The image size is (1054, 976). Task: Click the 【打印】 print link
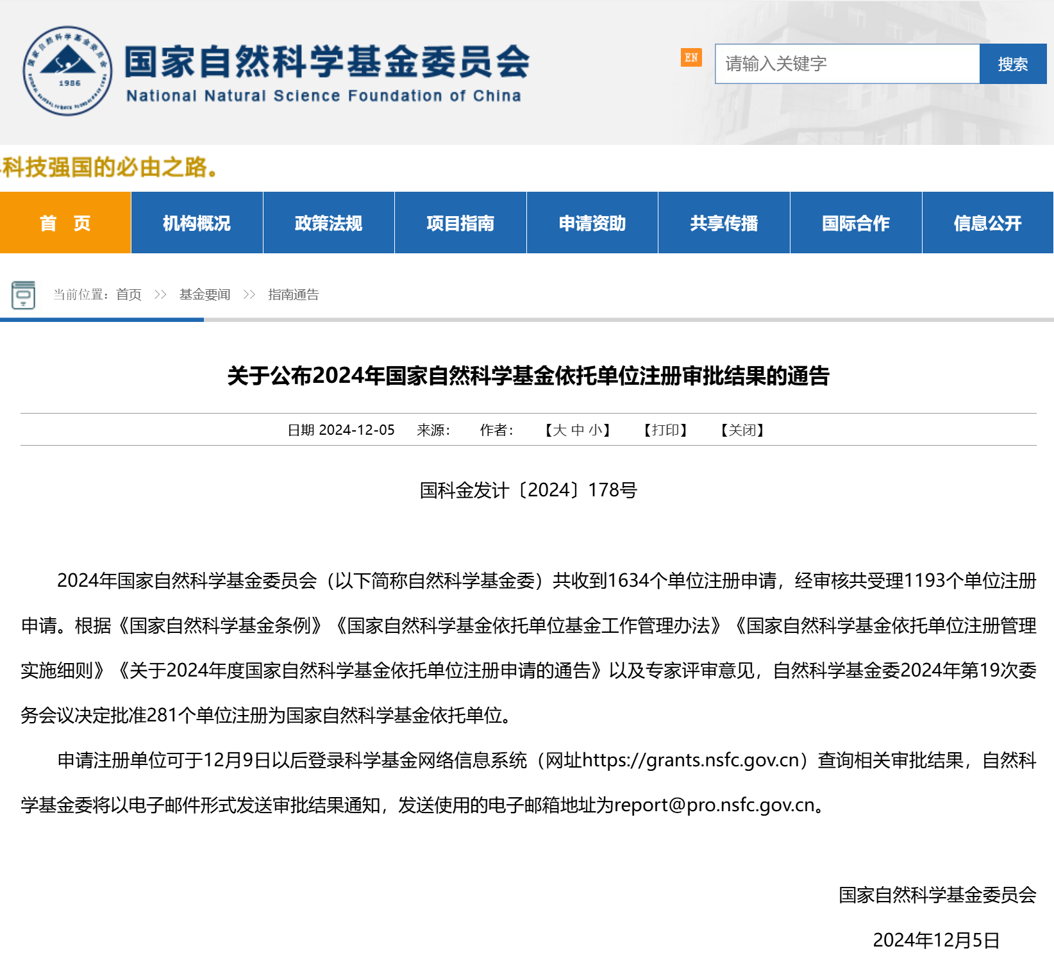tap(665, 430)
